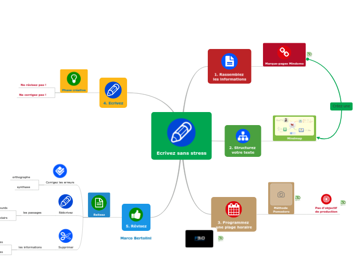363x271 pixels.
Task: Open the note badge beside Marque-pages Mindomo
Action: 309,54
